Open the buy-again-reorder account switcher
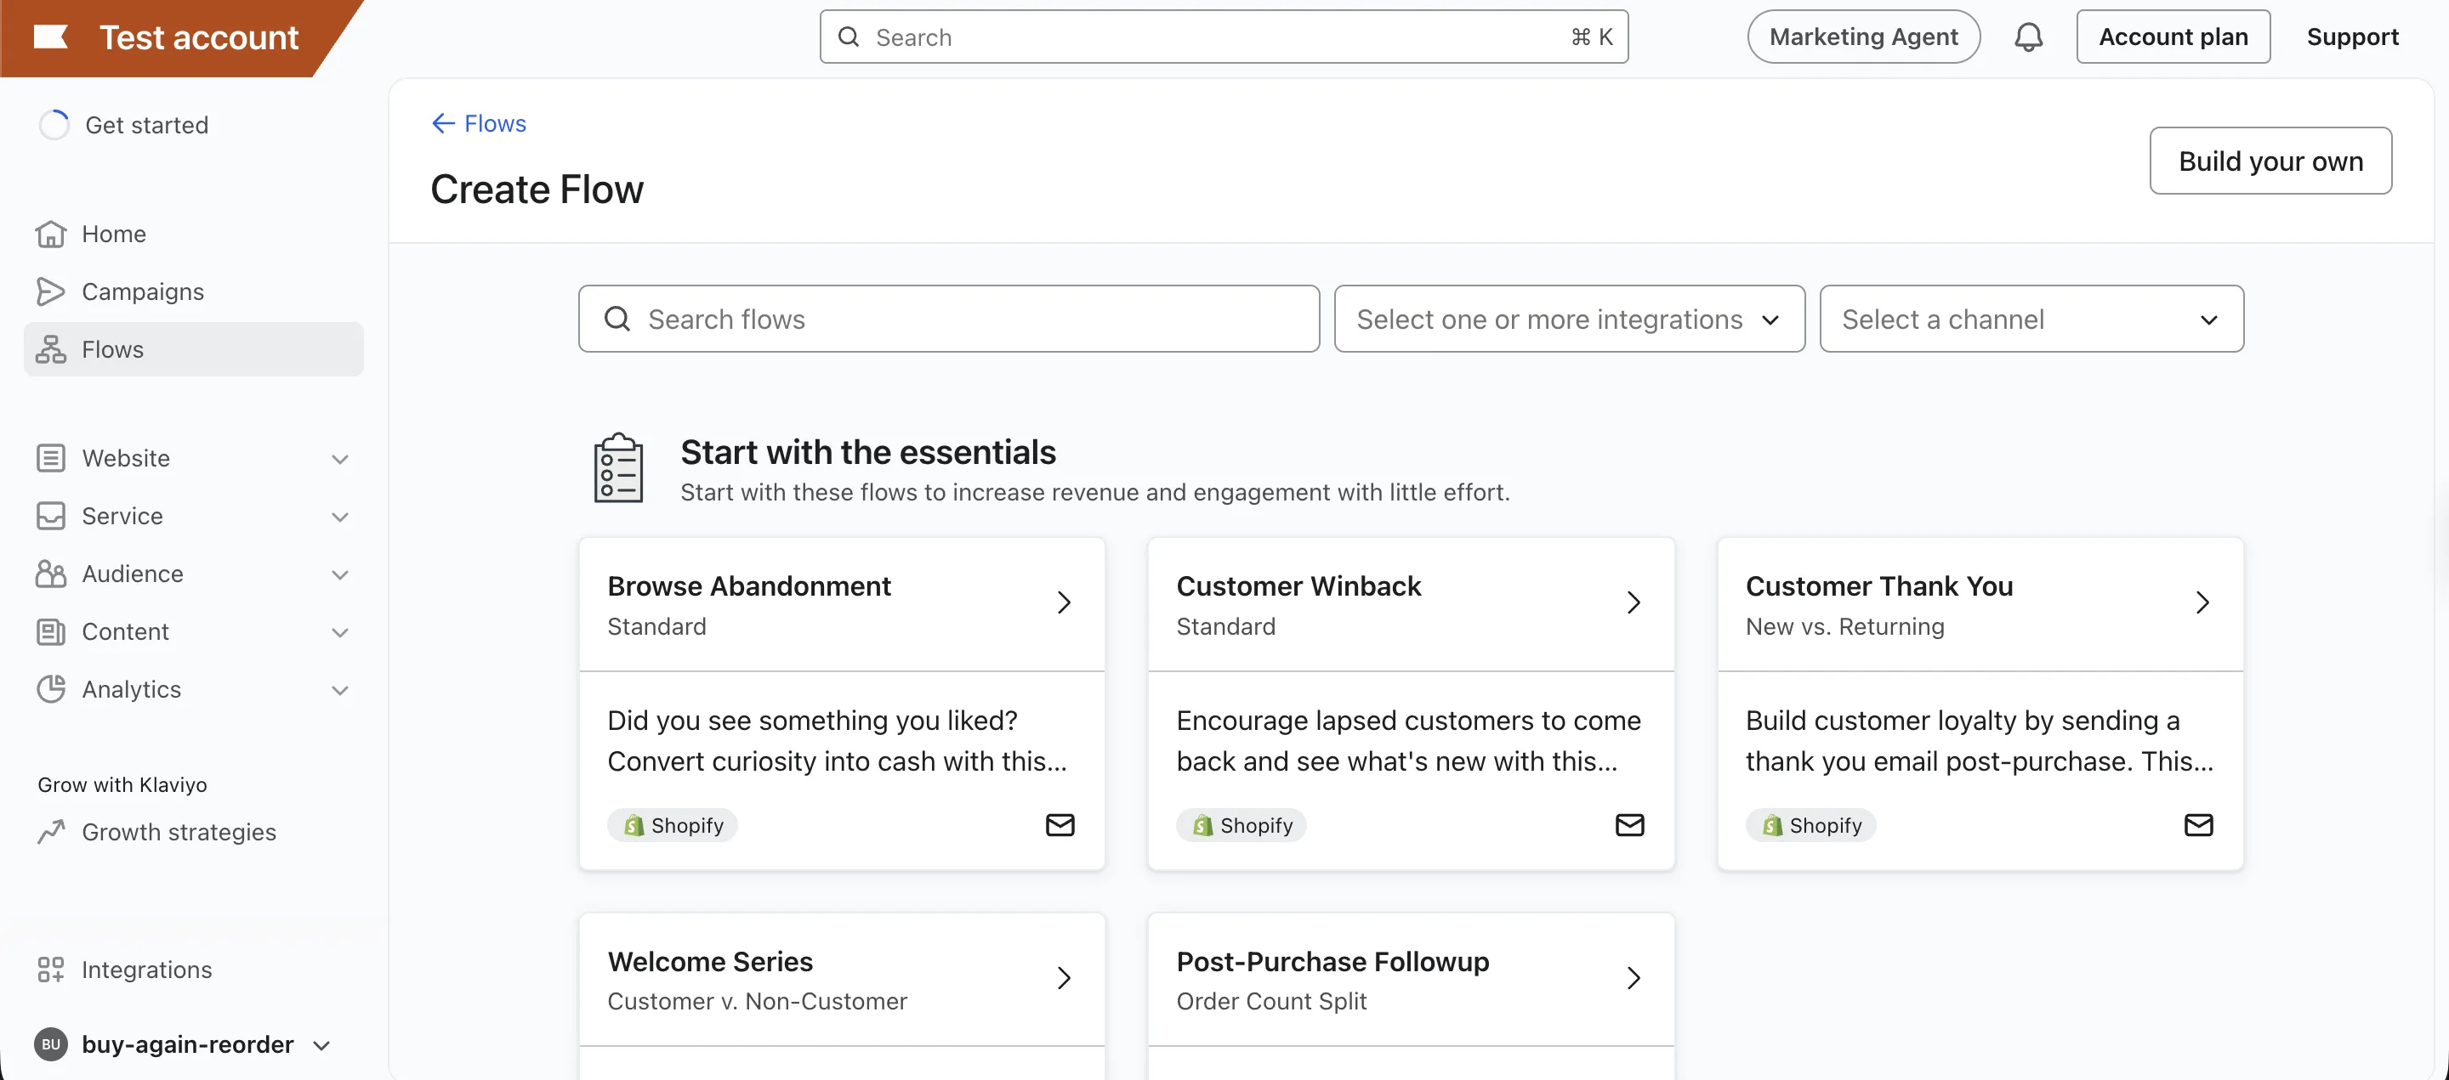The width and height of the screenshot is (2449, 1080). (183, 1045)
